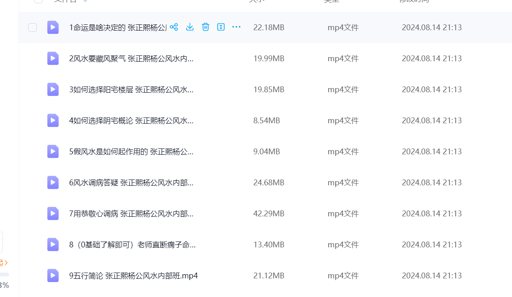This screenshot has width=512, height=297.
Task: Click the share icon on the first video row
Action: coord(174,27)
